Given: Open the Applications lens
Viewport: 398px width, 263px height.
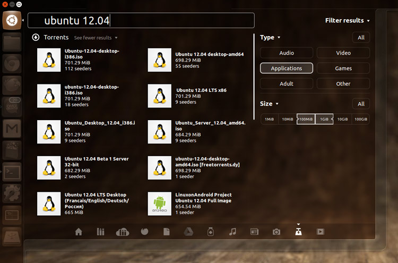Looking at the screenshot, I should click(x=100, y=232).
